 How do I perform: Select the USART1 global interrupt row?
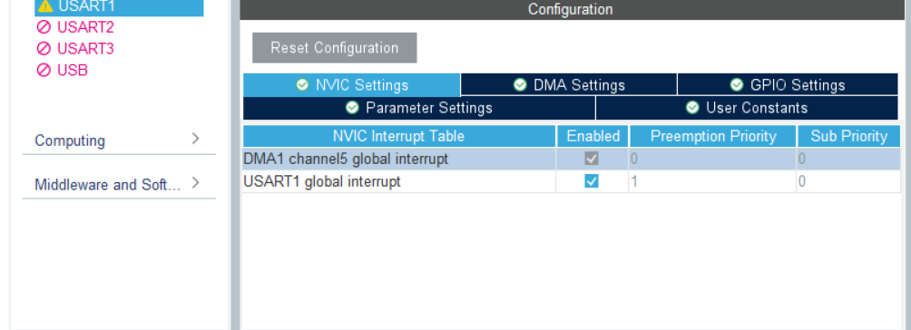(572, 181)
